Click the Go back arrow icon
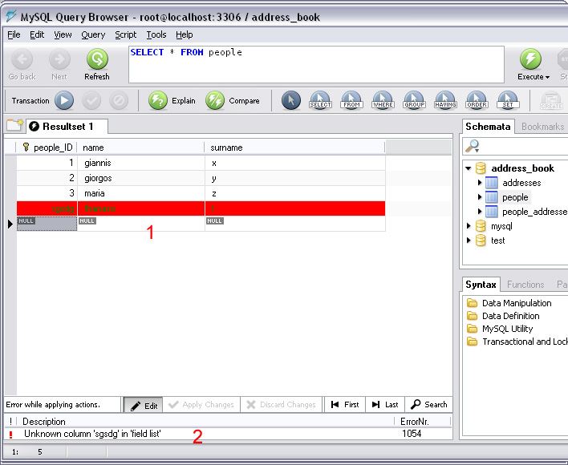568x465 pixels. click(22, 59)
